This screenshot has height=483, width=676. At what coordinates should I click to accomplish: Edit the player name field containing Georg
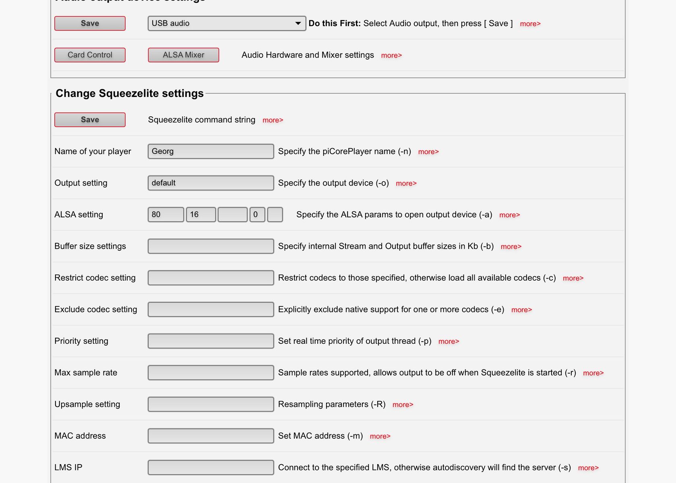tap(211, 151)
